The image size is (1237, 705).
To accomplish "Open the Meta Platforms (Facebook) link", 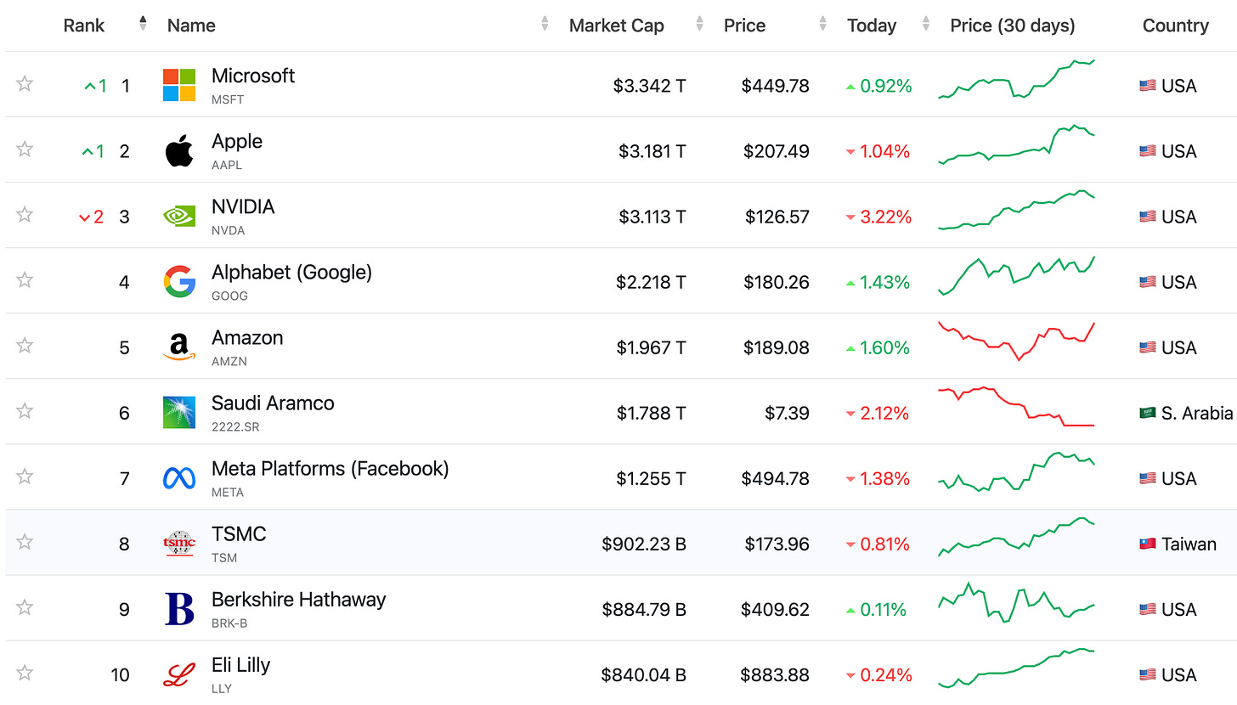I will point(330,469).
